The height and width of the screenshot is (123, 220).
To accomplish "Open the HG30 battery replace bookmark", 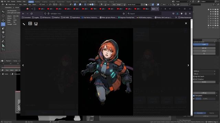I will pyautogui.click(x=144, y=17).
